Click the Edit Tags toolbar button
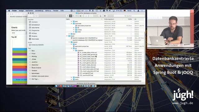This screenshot has width=199, height=112. point(91,16)
